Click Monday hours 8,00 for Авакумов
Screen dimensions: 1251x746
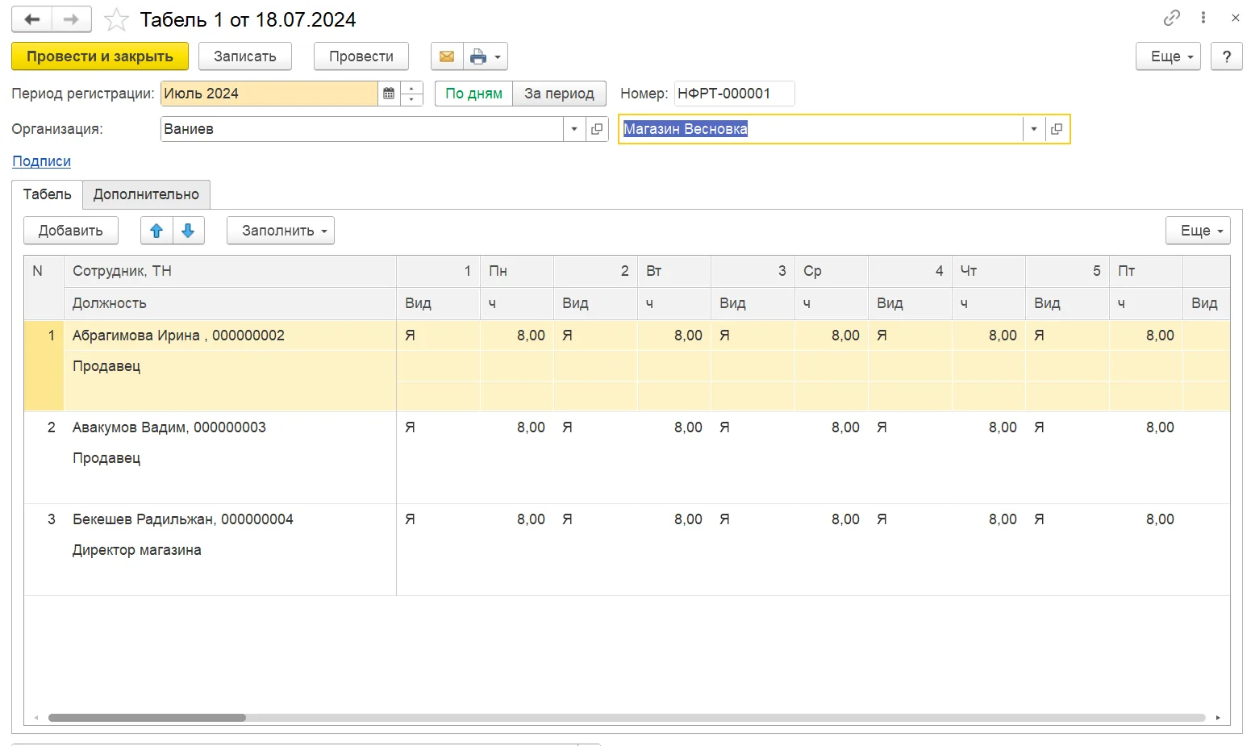[x=517, y=427]
